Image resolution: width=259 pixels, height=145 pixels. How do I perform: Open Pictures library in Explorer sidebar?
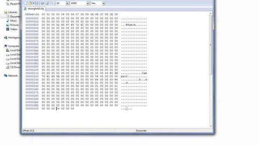tap(13, 25)
